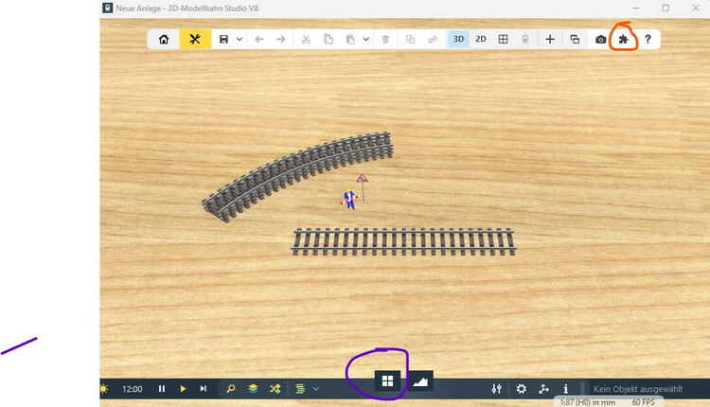Click the Home icon in the toolbar
The image size is (710, 407).
pos(164,40)
